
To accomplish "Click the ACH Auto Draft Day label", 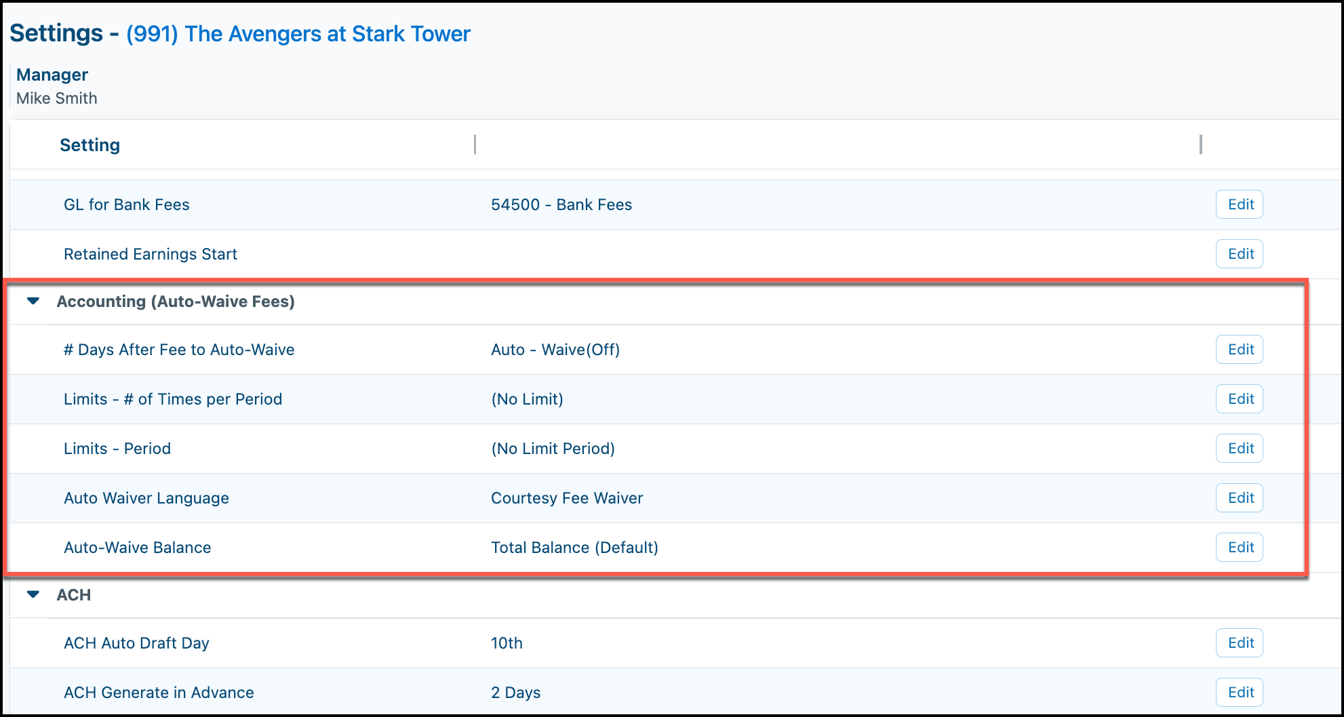I will 136,643.
